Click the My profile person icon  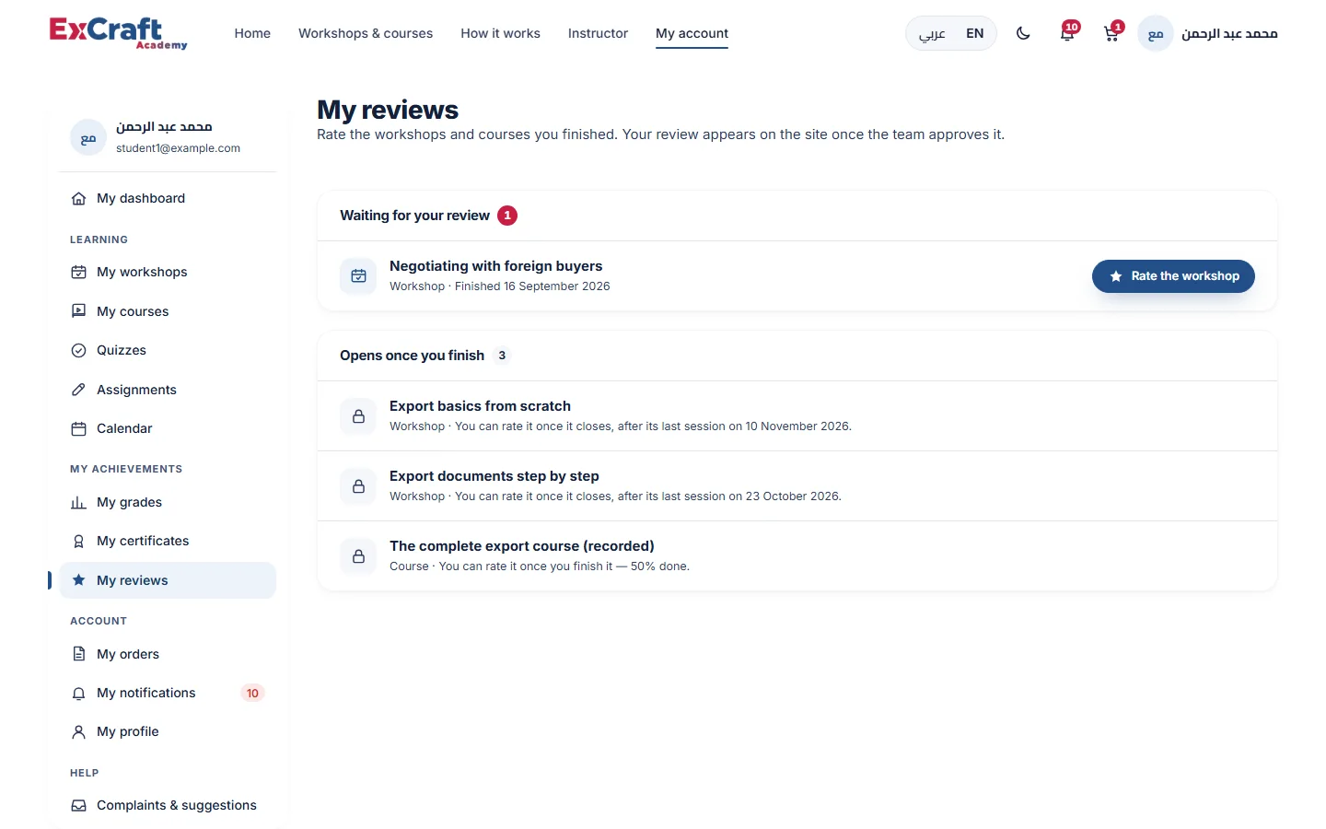tap(79, 731)
